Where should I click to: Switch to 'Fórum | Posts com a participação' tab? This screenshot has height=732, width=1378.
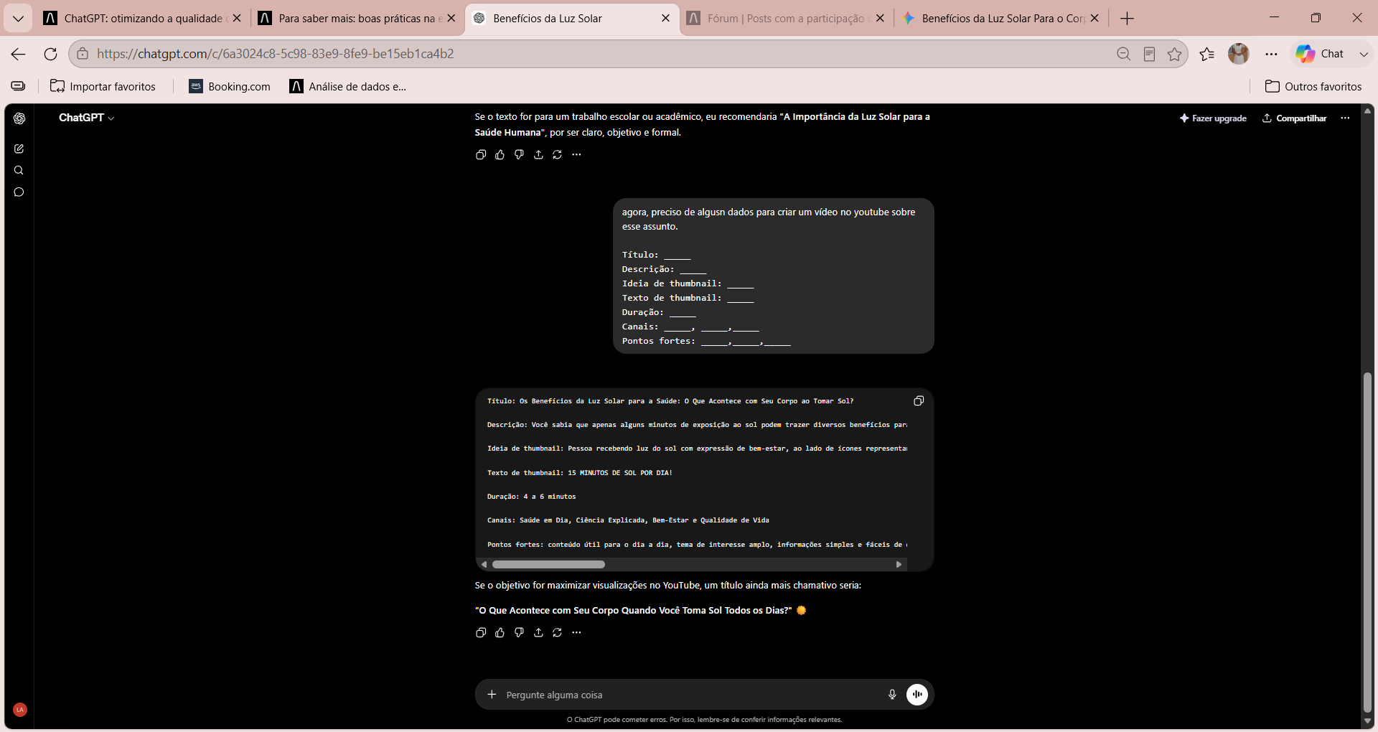785,19
